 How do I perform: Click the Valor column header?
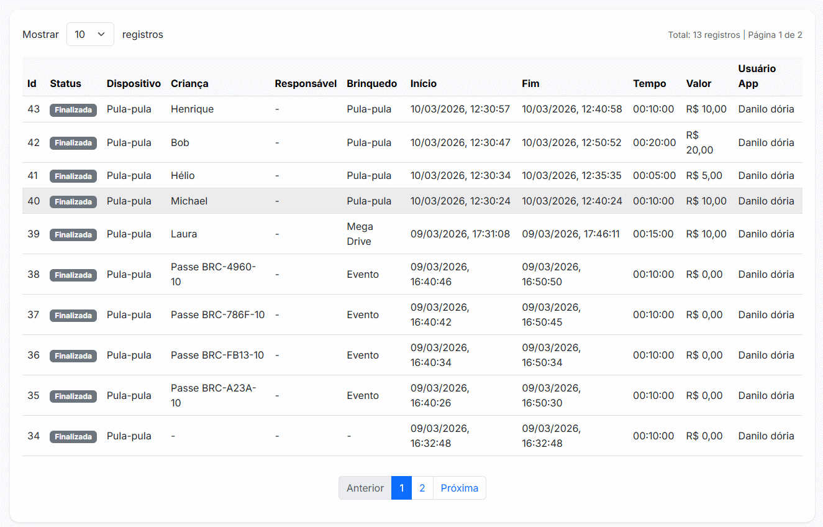pyautogui.click(x=699, y=83)
